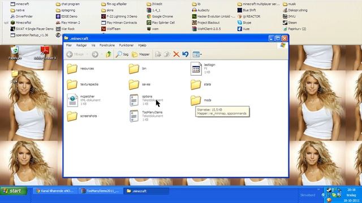Open the MinecraftoI desktop shortcut
This screenshot has width=362, height=203.
pyautogui.click(x=21, y=23)
